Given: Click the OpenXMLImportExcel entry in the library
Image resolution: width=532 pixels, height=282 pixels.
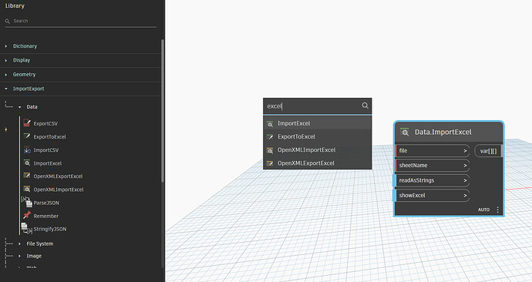Looking at the screenshot, I should click(59, 189).
